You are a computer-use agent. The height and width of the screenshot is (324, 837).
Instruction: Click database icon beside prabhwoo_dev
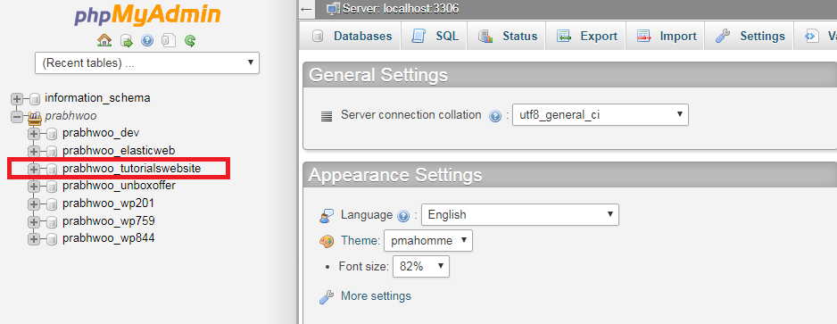[x=52, y=134]
